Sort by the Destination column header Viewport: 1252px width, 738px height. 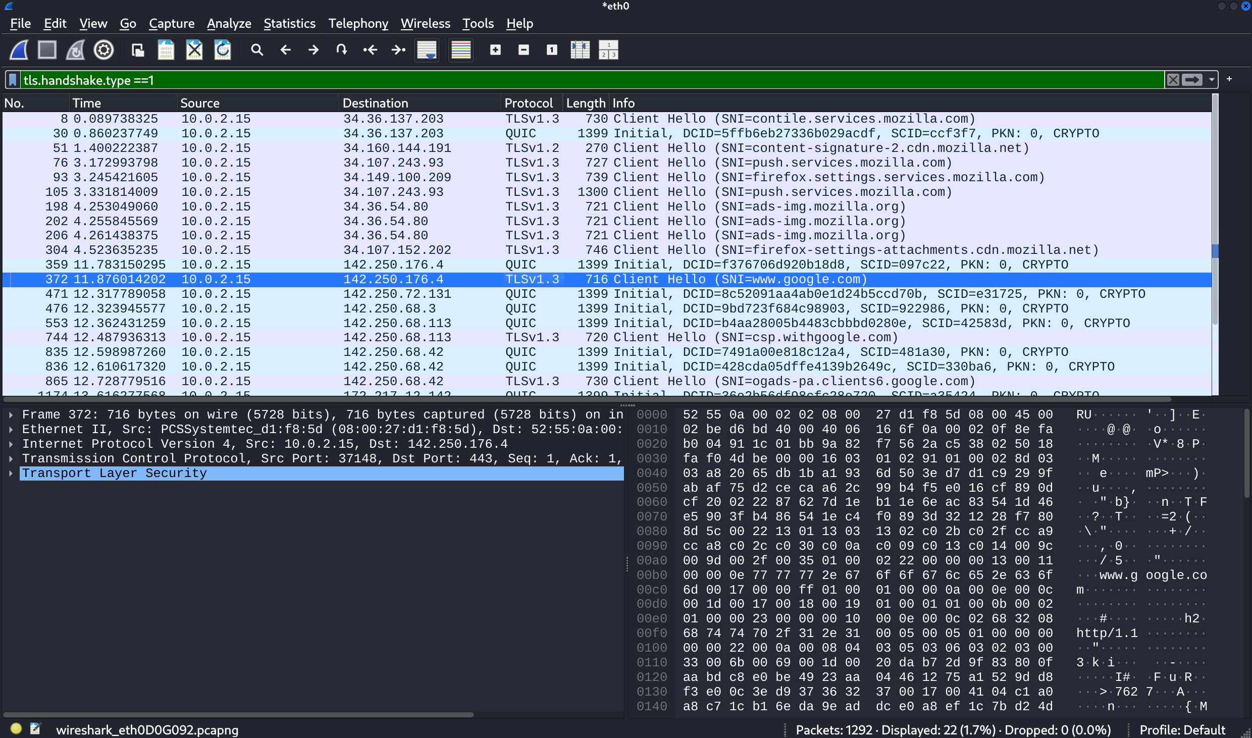tap(420, 103)
